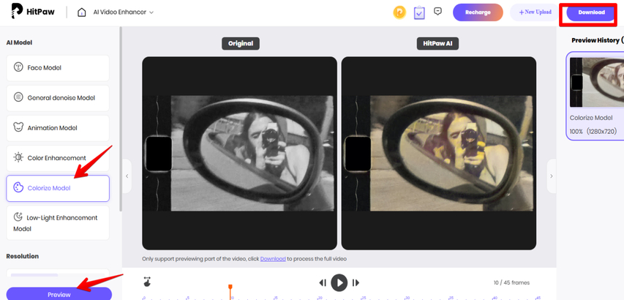Click the home icon in header
Screen dimensions: 624x300
[81, 12]
